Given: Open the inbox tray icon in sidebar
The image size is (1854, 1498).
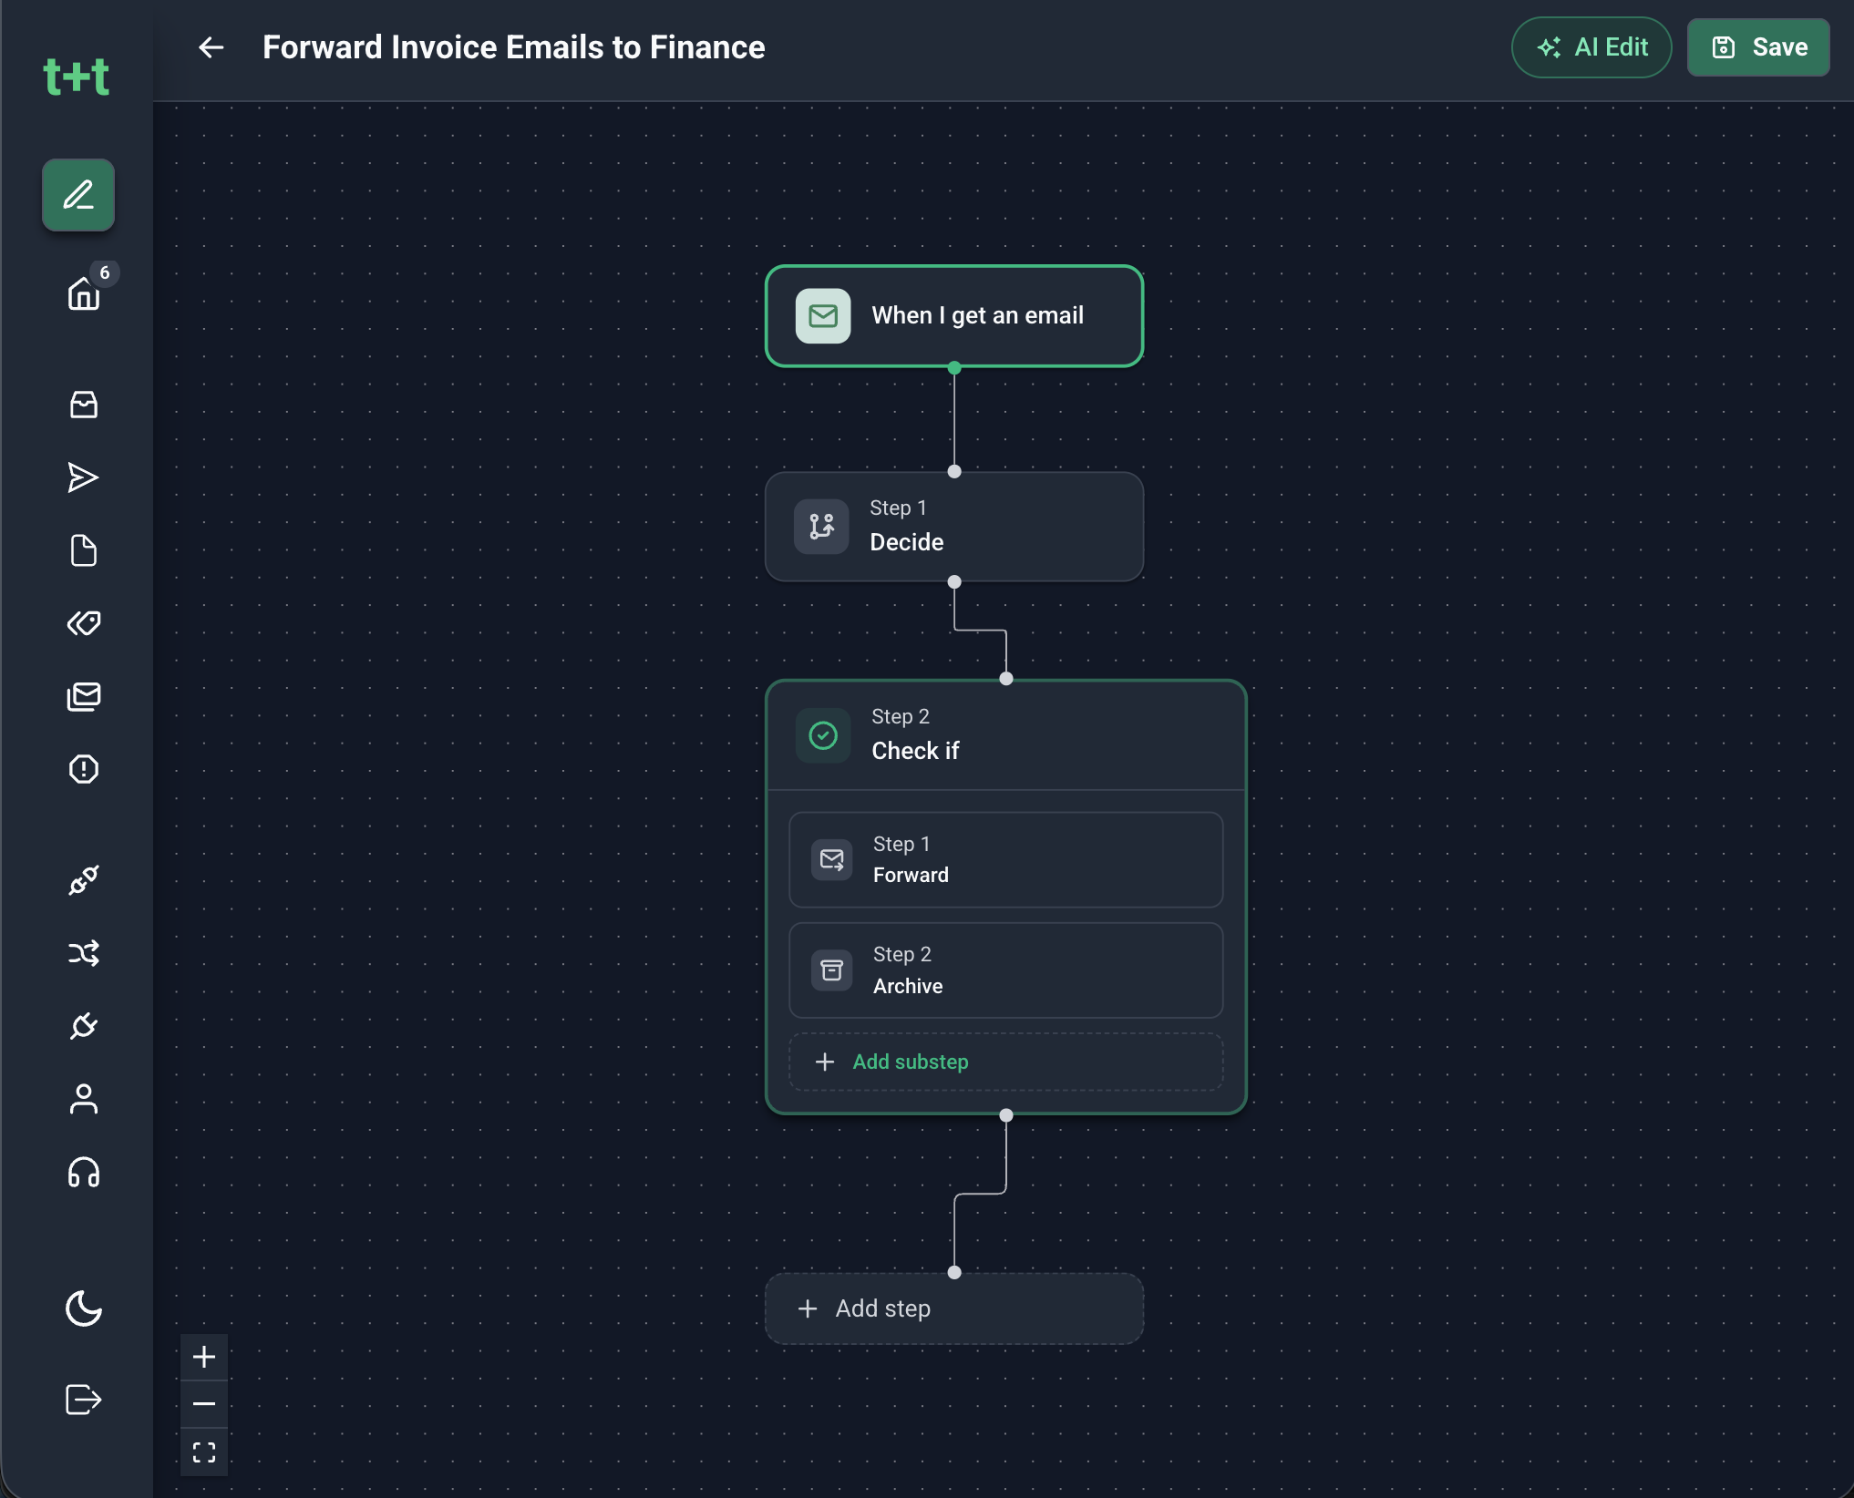Looking at the screenshot, I should (x=84, y=405).
